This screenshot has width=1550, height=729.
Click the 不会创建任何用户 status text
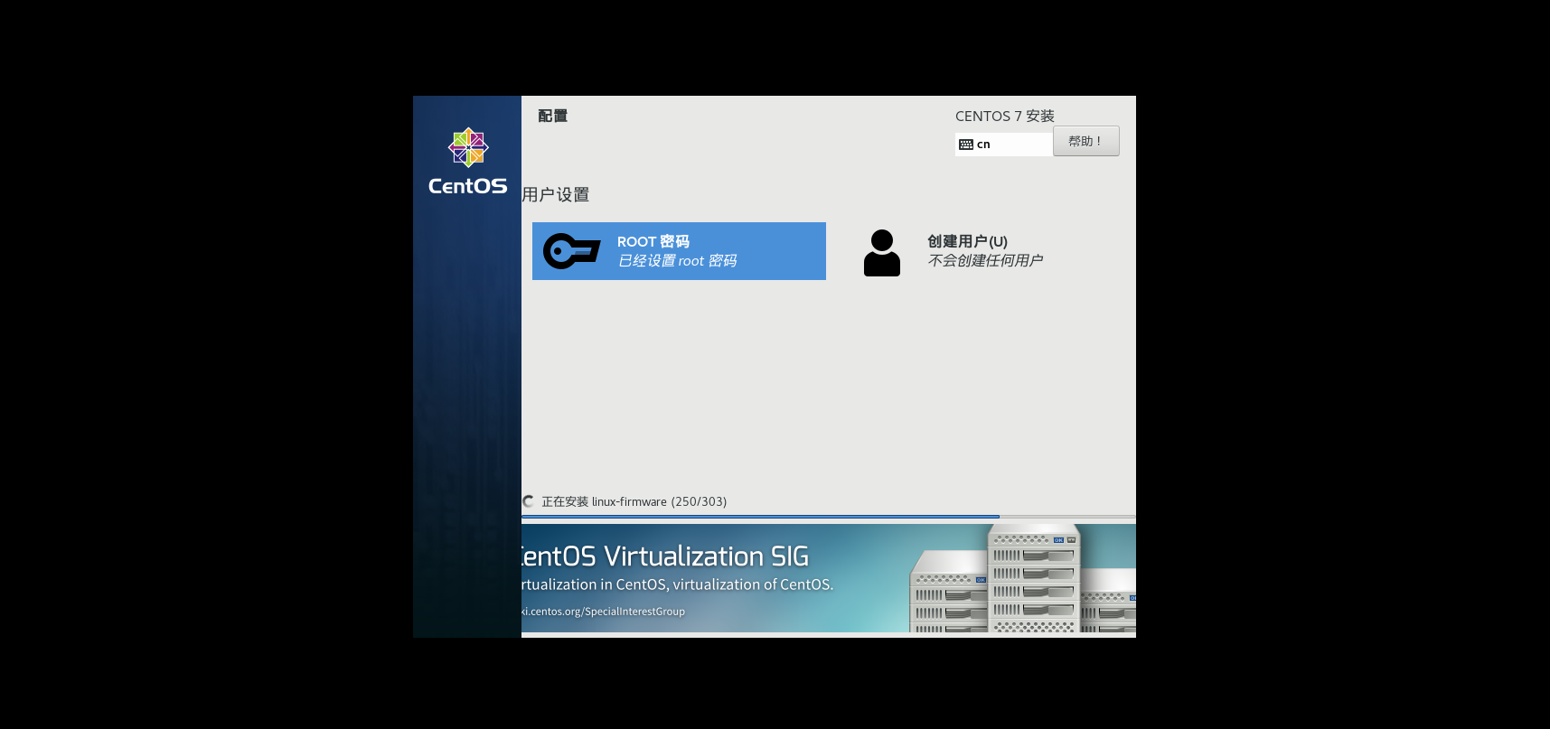(x=985, y=261)
